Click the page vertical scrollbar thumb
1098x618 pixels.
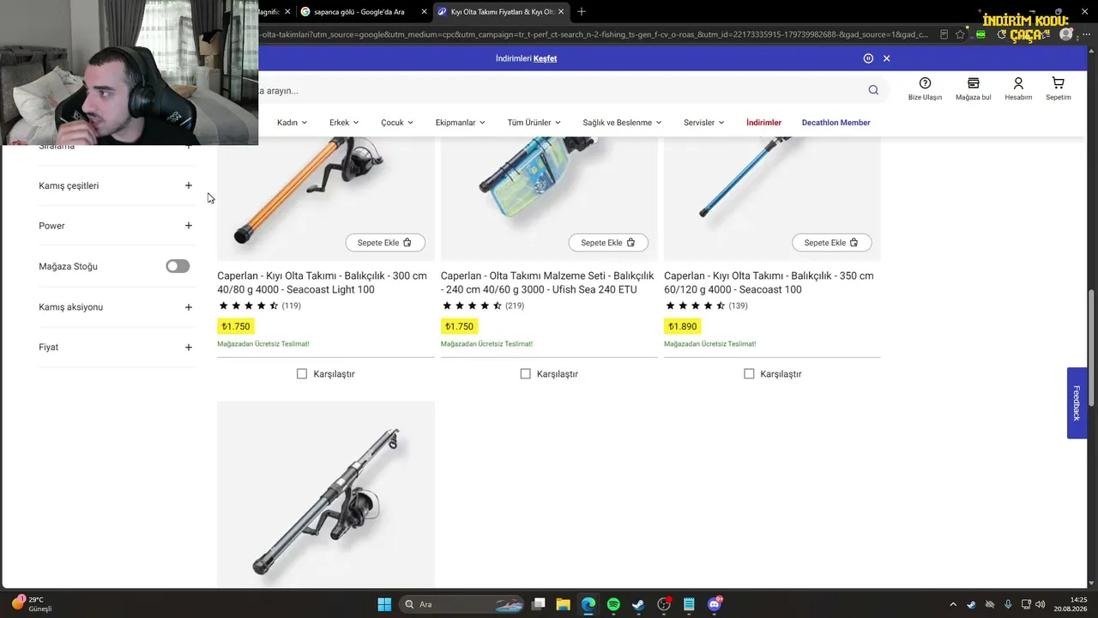coord(1092,348)
